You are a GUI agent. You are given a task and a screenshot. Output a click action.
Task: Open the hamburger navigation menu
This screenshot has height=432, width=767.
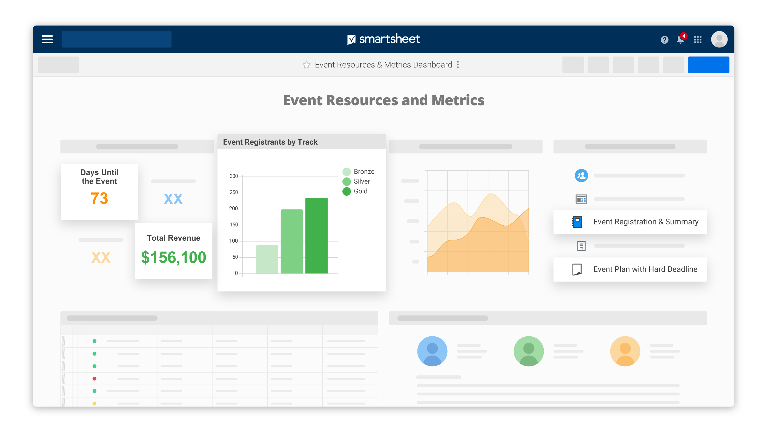pos(47,39)
